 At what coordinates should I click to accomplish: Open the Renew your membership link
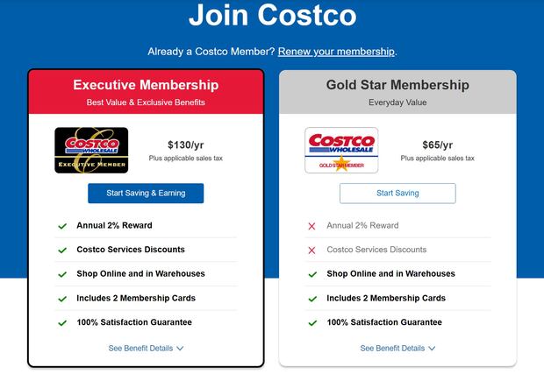[336, 52]
